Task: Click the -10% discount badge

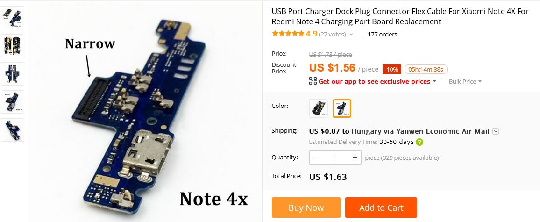Action: pos(391,69)
